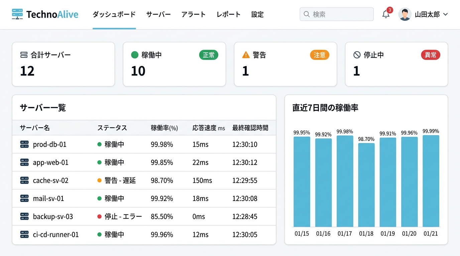Click the server icon on the 合計サーバー card

click(x=23, y=55)
